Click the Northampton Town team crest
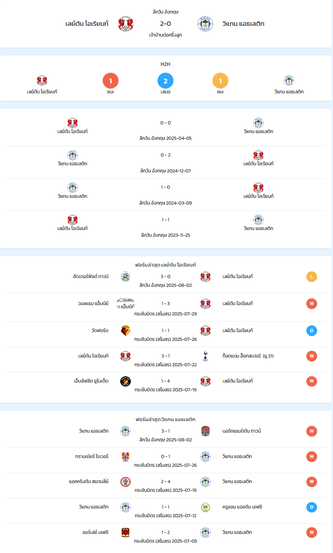The width and height of the screenshot is (333, 553). [205, 431]
